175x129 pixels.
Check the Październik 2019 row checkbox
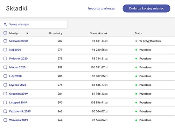click(5, 111)
